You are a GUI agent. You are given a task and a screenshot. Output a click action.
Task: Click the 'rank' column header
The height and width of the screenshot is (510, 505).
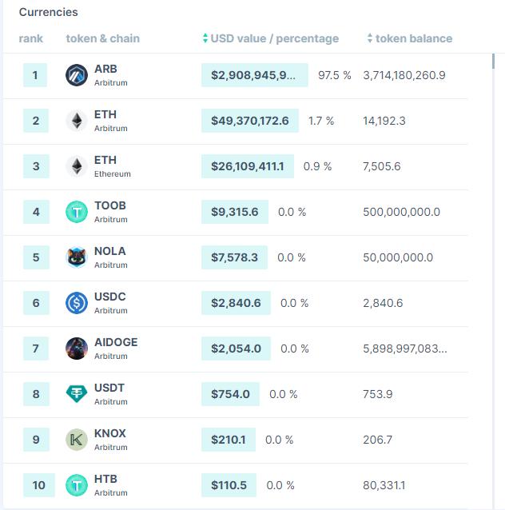tap(30, 38)
